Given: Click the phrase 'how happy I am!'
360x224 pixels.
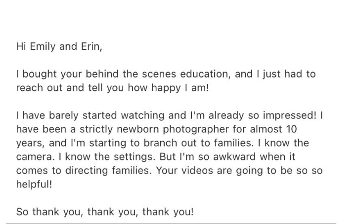Looking at the screenshot, I should [x=168, y=88].
